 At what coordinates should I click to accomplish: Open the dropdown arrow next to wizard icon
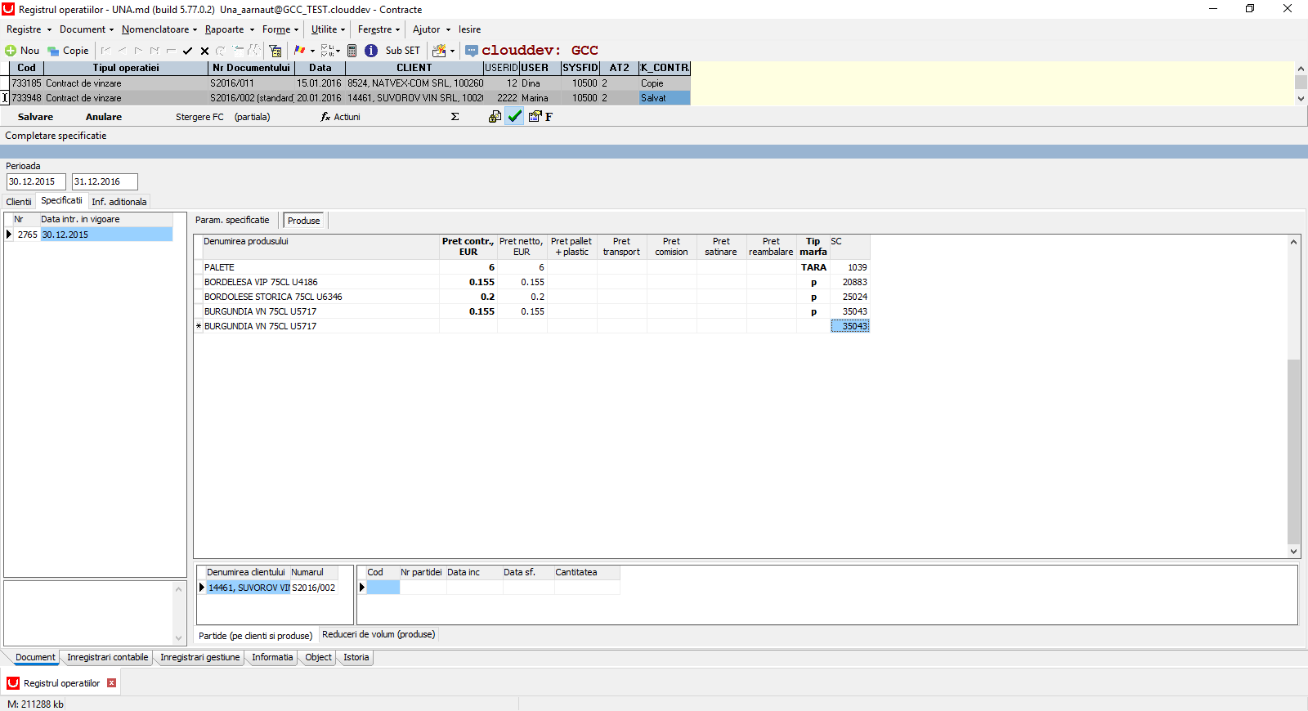click(452, 51)
